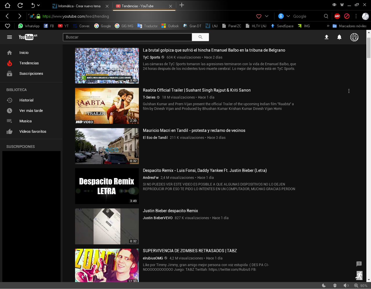Open SUPERVIVENCIA DE ZOMBIES RETRASADOS video title

pos(190,251)
